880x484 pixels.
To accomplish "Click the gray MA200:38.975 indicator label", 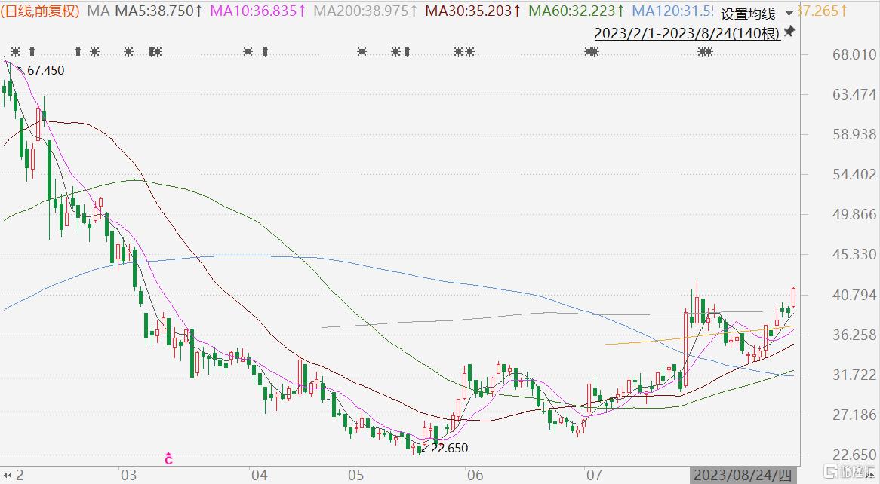I will pos(365,11).
